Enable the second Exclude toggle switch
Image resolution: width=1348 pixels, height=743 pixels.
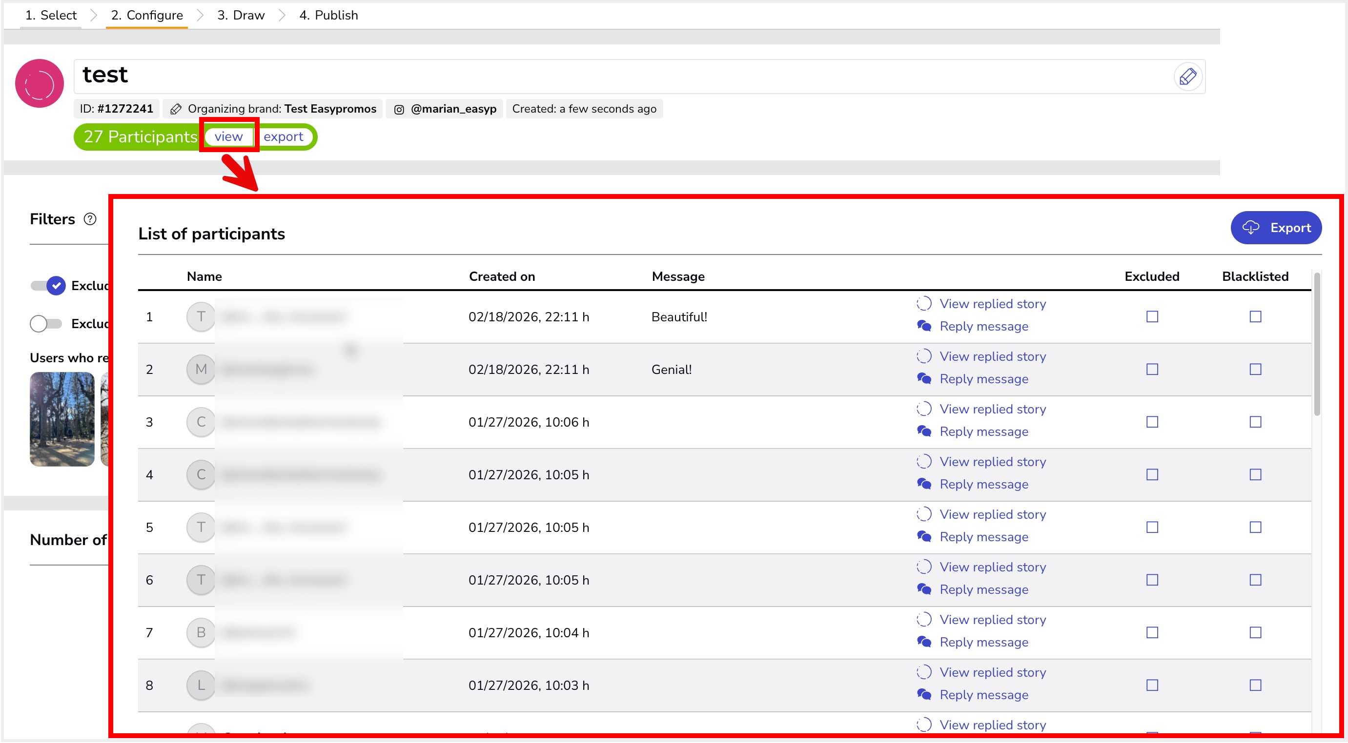click(x=46, y=324)
